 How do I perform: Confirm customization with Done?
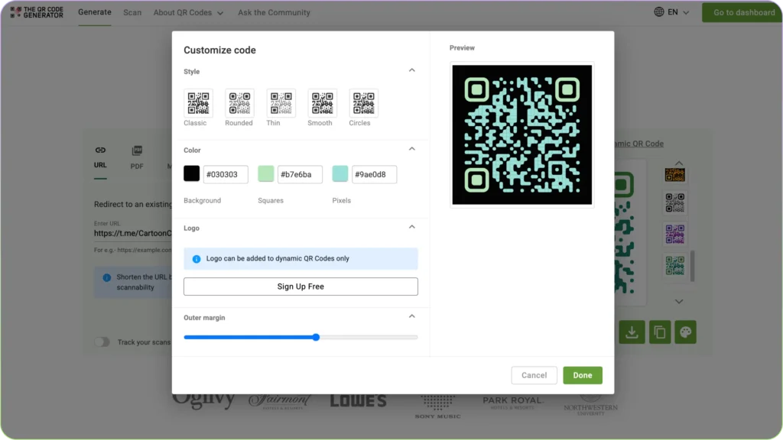click(583, 375)
